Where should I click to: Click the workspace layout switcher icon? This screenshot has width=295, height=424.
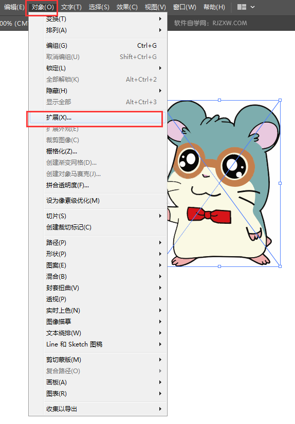pos(242,7)
